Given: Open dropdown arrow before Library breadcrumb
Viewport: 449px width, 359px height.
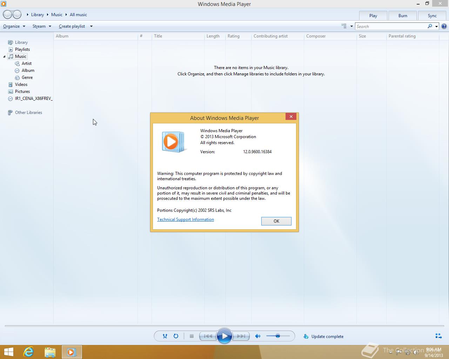Looking at the screenshot, I should [x=28, y=15].
